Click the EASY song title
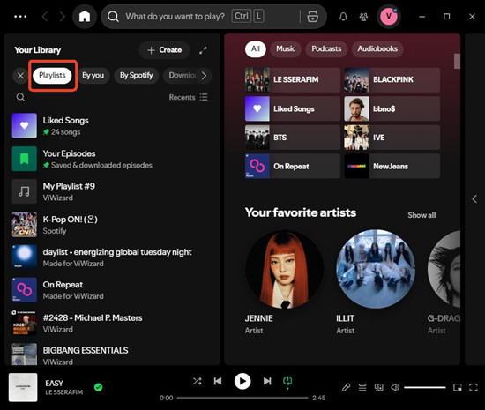Image resolution: width=485 pixels, height=410 pixels. (x=54, y=384)
